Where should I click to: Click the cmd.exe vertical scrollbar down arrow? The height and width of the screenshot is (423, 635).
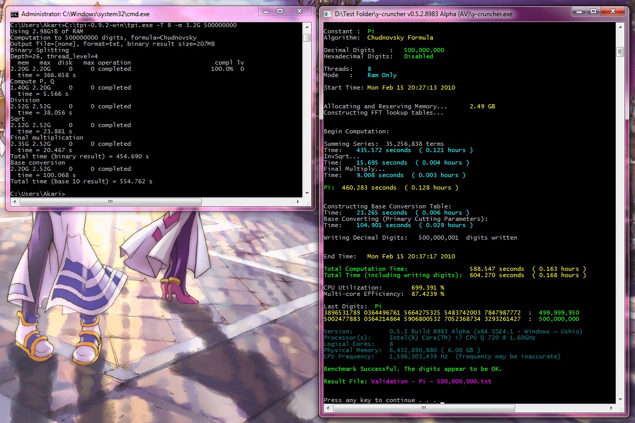tap(307, 193)
